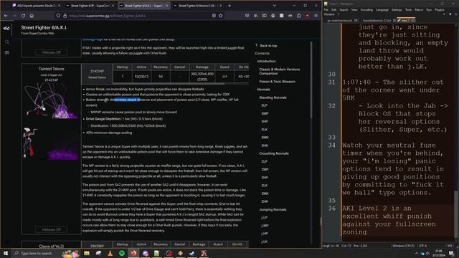Open Notepad++ Language menu

coord(382,10)
